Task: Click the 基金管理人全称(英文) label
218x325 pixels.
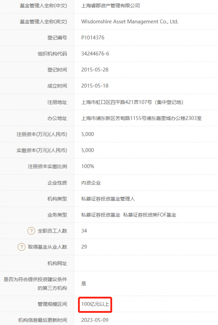Action: 43,22
